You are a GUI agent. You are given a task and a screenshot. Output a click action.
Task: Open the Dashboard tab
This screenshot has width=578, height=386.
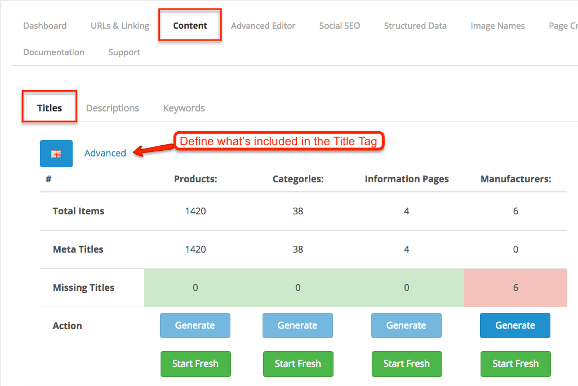tap(45, 26)
